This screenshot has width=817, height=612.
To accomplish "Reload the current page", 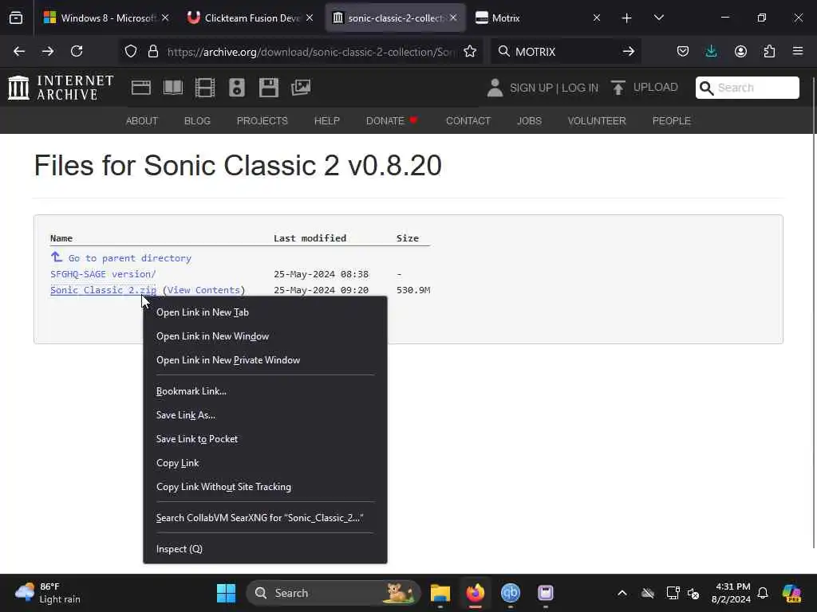I will 77,51.
